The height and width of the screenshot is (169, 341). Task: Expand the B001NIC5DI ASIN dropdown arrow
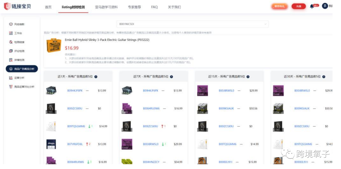265,24
